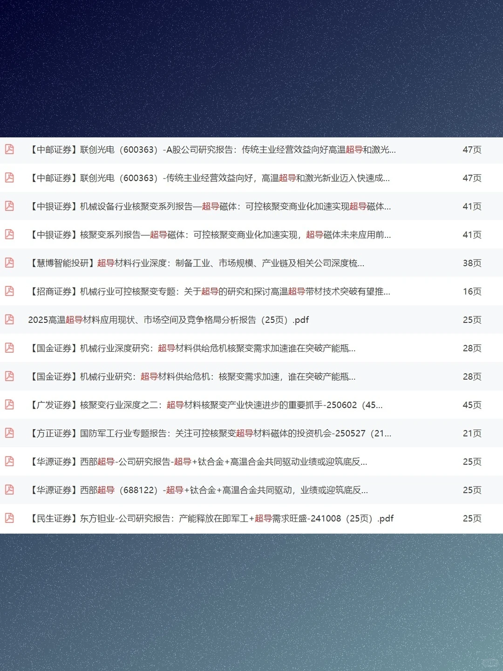Click the PDF icon beside the 民生证券 东方钽业 report
Screen dimensions: 503x671
click(9, 518)
